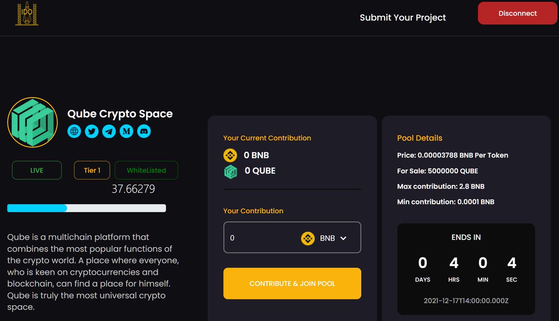Disconnect the wallet

518,14
